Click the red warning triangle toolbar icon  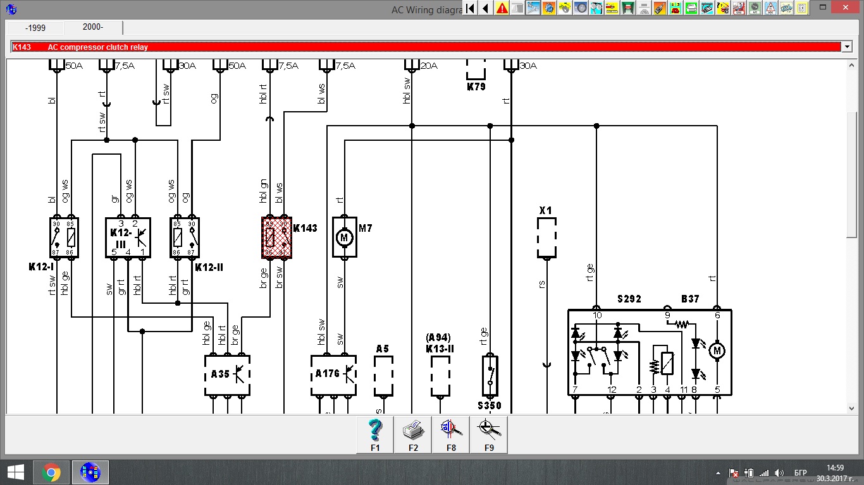pos(502,8)
